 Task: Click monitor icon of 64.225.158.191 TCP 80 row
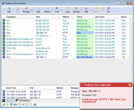4,24
